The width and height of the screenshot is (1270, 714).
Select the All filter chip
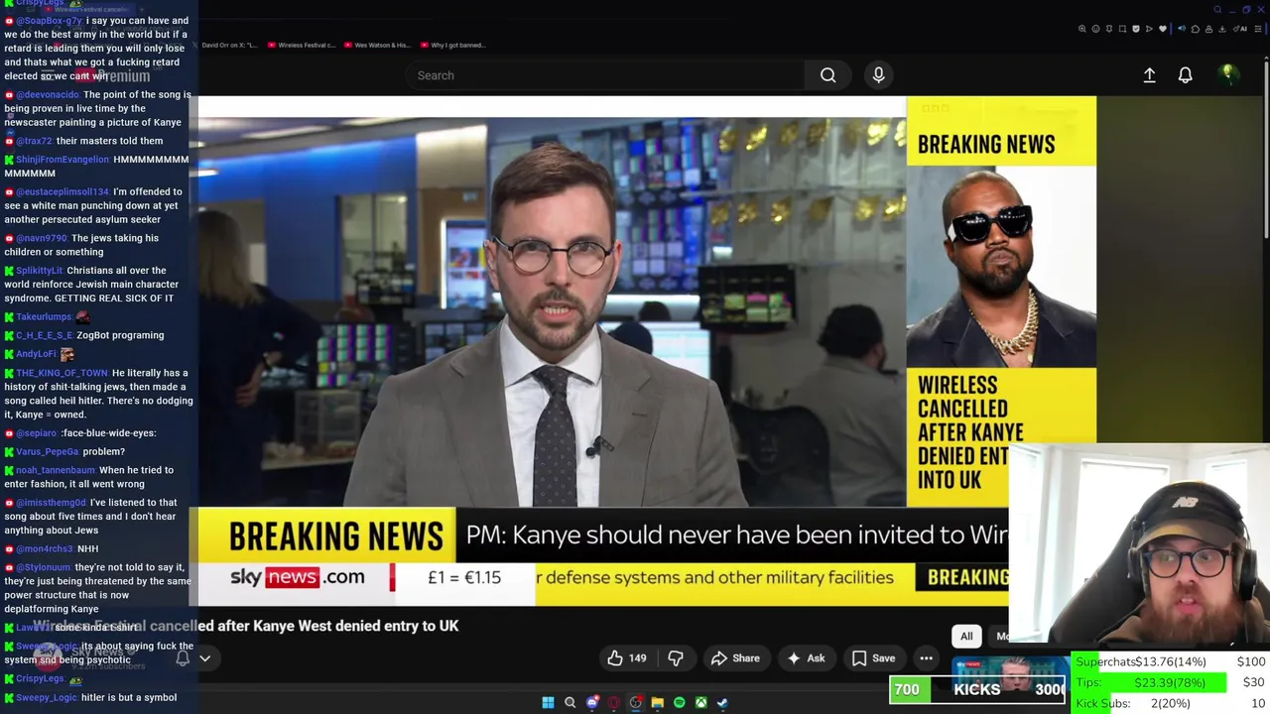[966, 636]
